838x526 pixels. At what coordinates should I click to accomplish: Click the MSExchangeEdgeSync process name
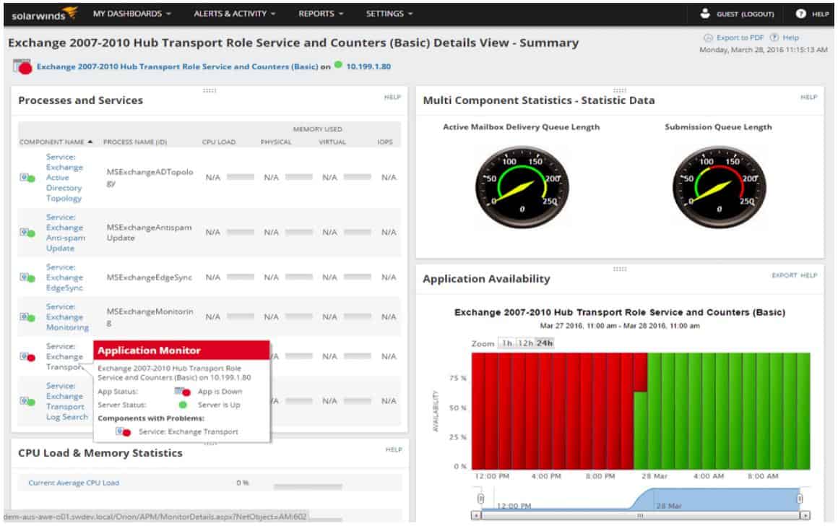point(149,277)
